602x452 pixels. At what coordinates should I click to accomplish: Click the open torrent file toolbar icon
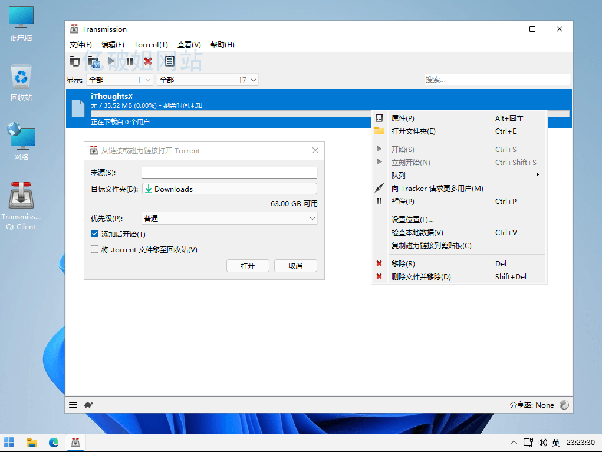(x=75, y=61)
